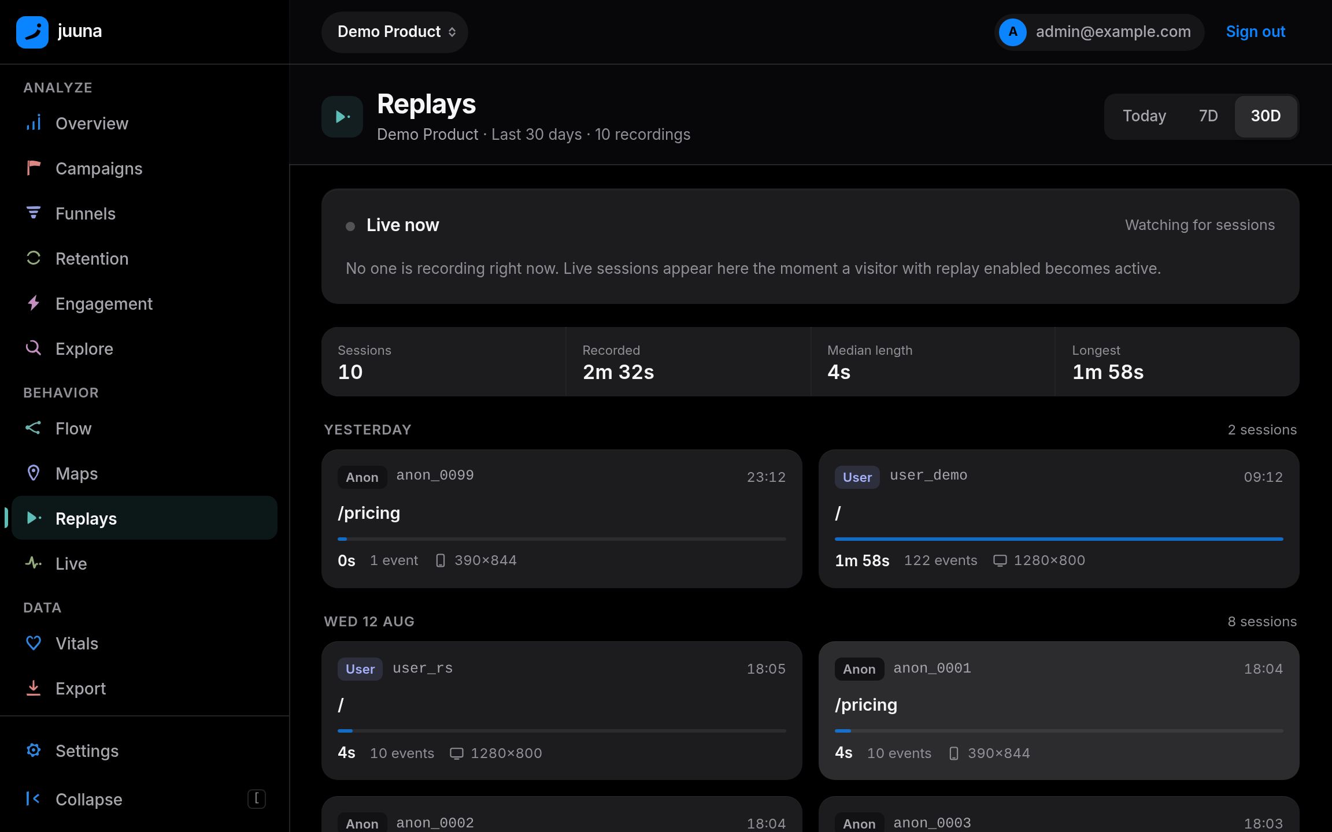1332x832 pixels.
Task: Open the anon_0099 /pricing replay card
Action: point(562,519)
